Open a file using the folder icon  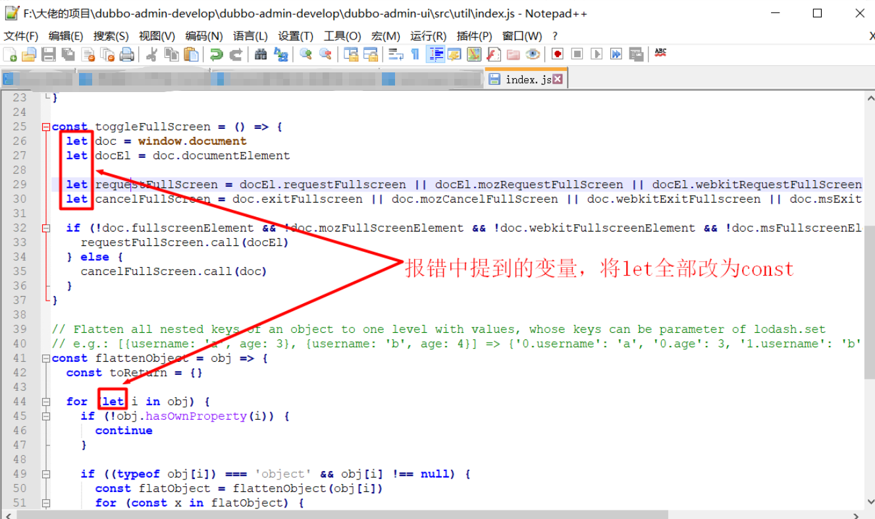[x=29, y=54]
